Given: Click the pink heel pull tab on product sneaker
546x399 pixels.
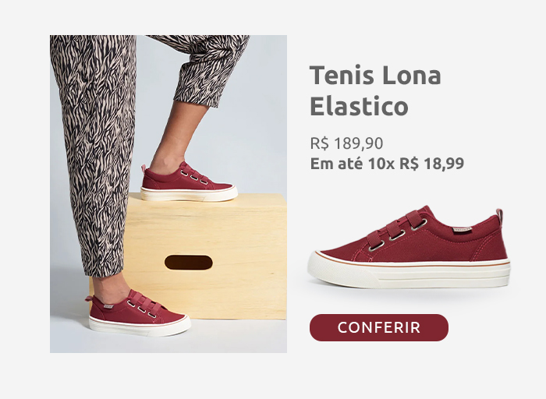Looking at the screenshot, I should (500, 217).
